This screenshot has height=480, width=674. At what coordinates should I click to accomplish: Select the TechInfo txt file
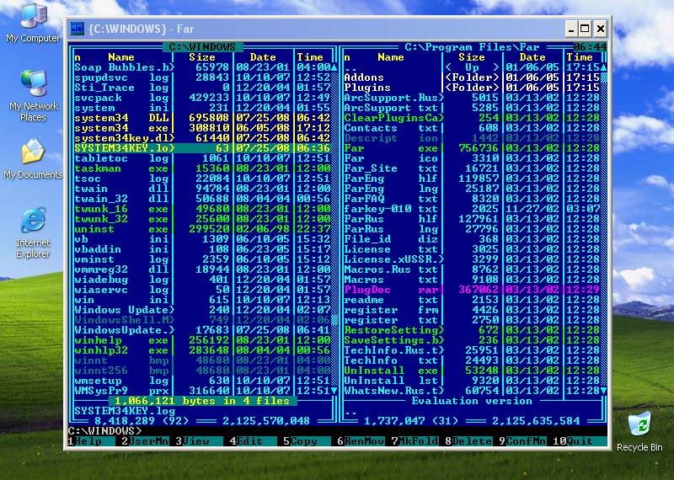(x=472, y=360)
